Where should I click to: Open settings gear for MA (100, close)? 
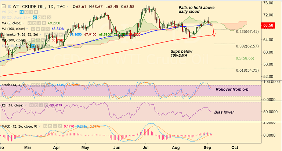pos(38,29)
